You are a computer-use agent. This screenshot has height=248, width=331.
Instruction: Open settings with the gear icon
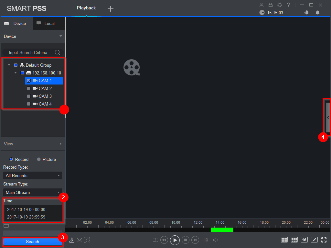[280, 5]
